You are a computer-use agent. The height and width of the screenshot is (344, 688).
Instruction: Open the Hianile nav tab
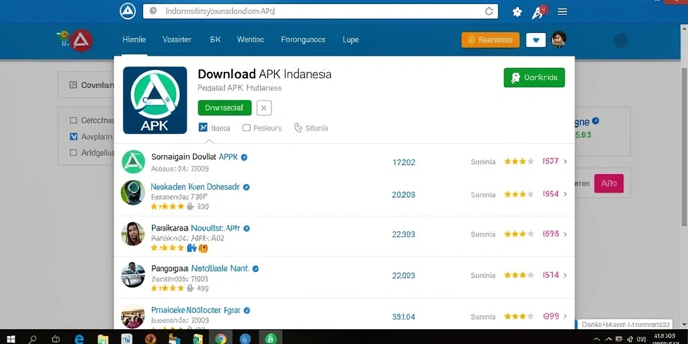[x=134, y=40]
